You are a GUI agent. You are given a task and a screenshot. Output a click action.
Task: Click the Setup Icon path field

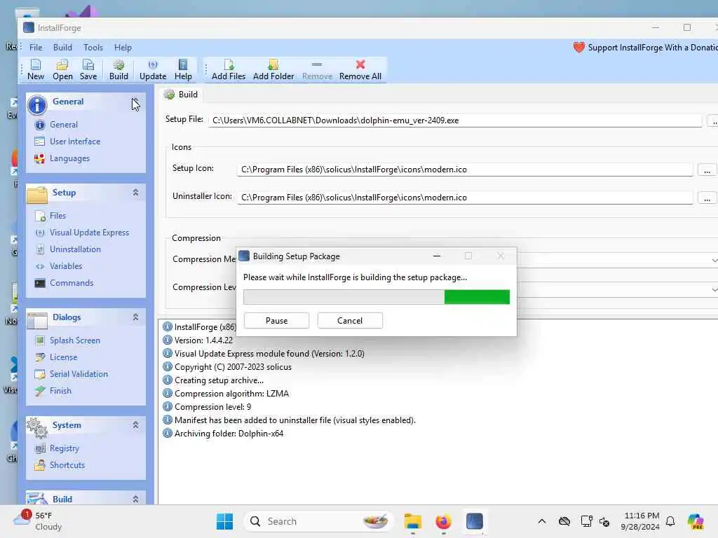click(465, 170)
